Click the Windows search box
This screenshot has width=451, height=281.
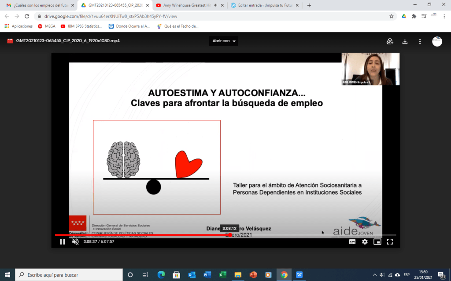pyautogui.click(x=69, y=275)
